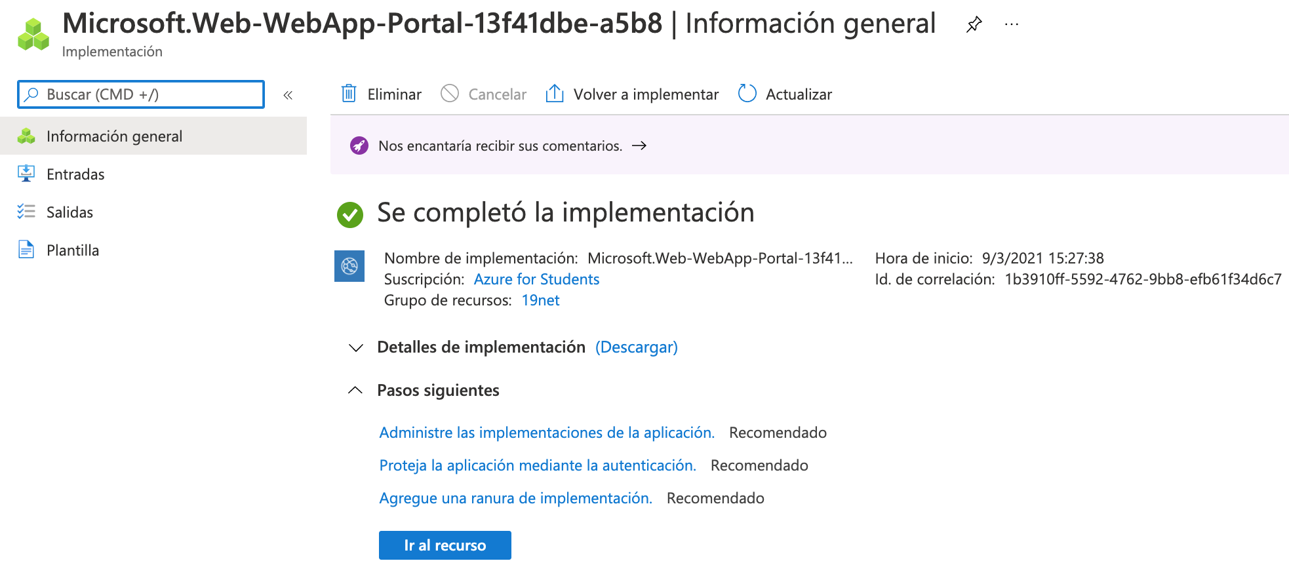Click the trash can Eliminar icon
This screenshot has width=1289, height=582.
349,94
